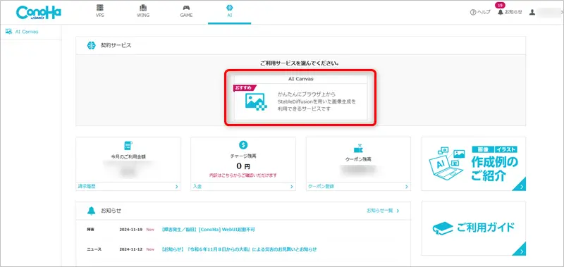Open the クーポン登録 link
This screenshot has width=564, height=267.
click(321, 187)
